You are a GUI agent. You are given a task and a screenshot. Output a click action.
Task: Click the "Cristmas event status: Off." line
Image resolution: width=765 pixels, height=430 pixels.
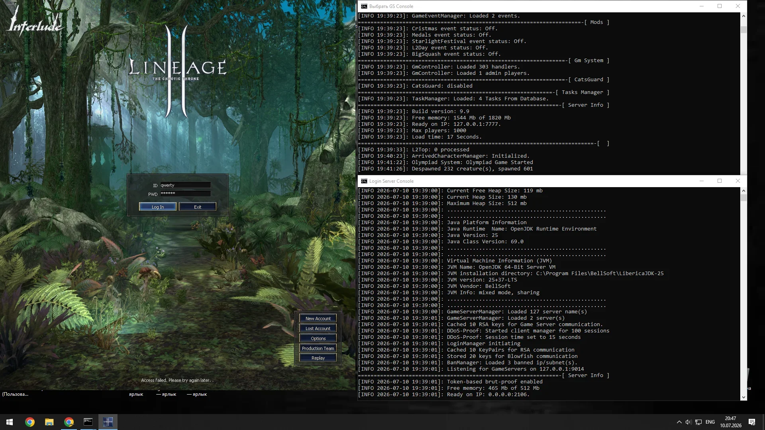[428, 29]
